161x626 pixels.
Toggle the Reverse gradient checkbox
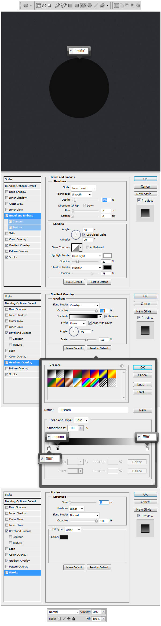pyautogui.click(x=106, y=317)
